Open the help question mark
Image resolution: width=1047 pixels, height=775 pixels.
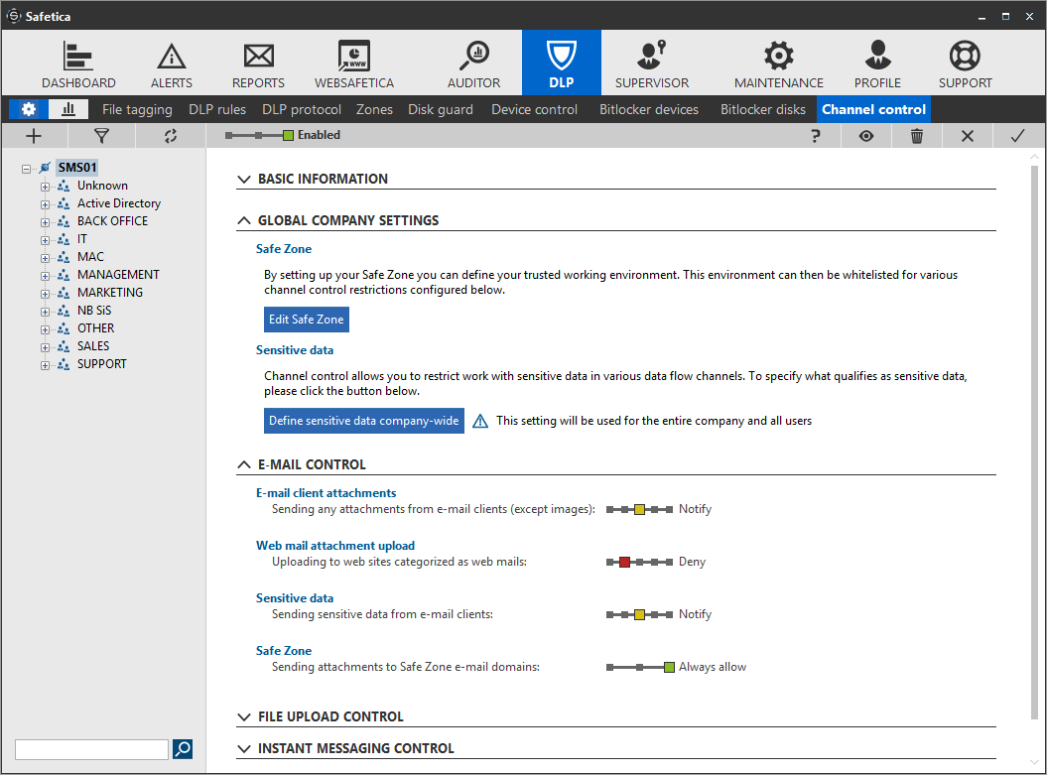816,136
